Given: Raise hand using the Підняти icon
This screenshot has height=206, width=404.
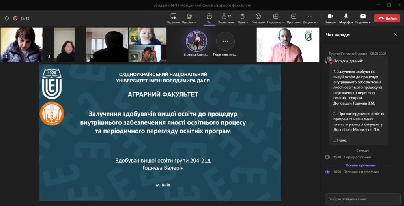Looking at the screenshot, I should pyautogui.click(x=243, y=16).
